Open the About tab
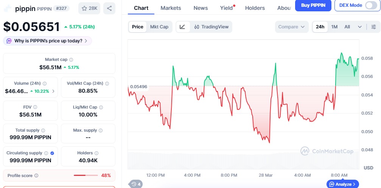 [284, 8]
